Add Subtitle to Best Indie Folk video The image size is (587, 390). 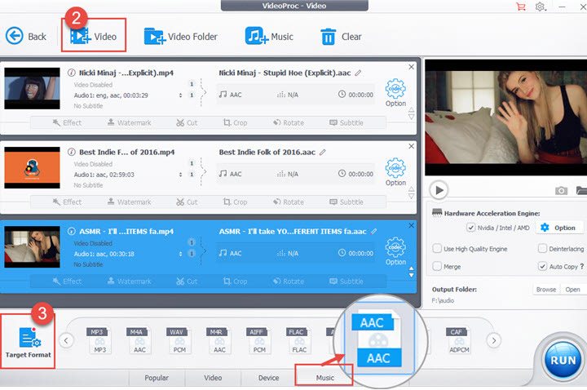[346, 202]
